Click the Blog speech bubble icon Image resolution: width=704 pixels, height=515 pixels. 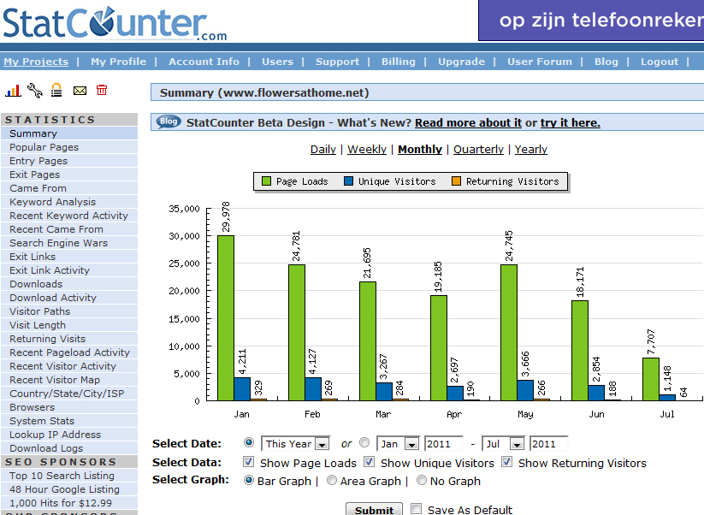[x=169, y=121]
